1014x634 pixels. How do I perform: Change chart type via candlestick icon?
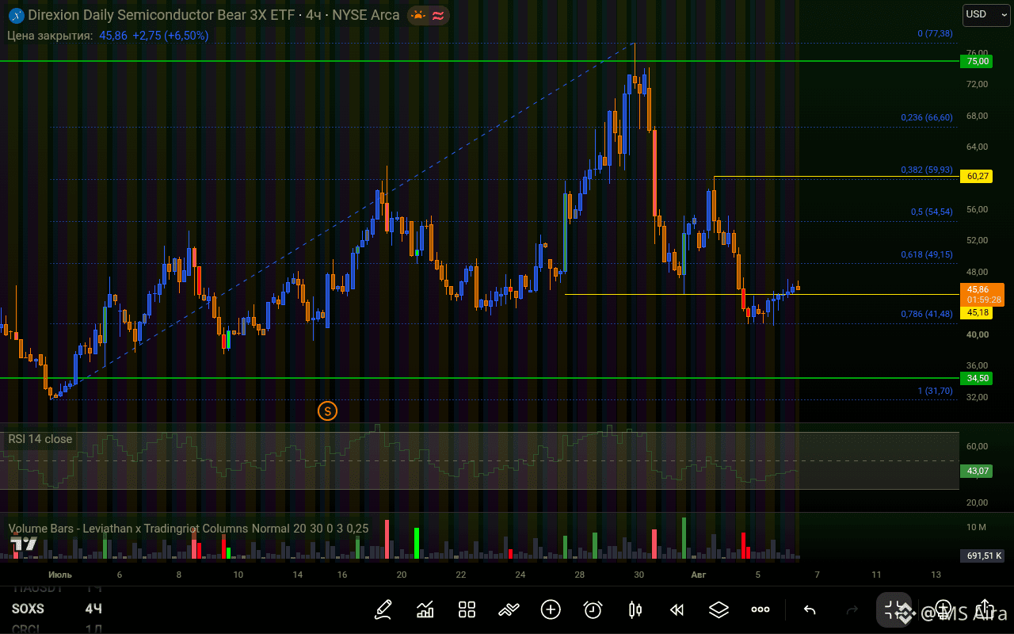tap(635, 609)
